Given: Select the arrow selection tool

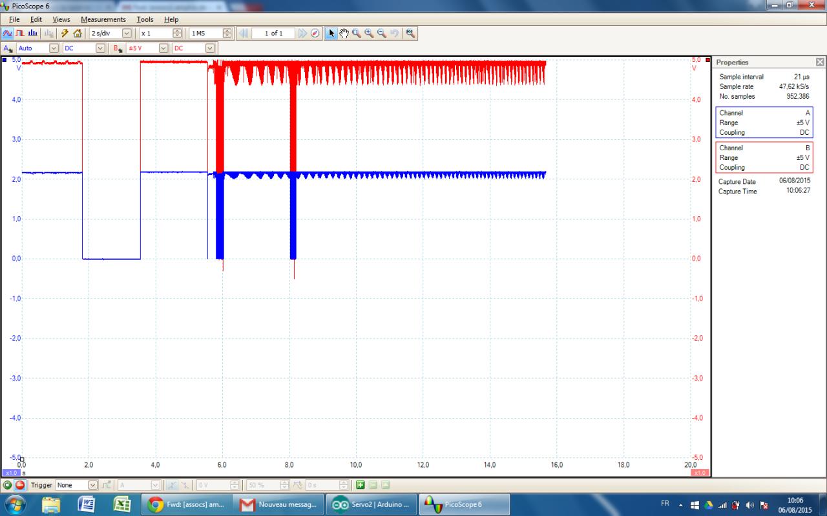Looking at the screenshot, I should 331,33.
